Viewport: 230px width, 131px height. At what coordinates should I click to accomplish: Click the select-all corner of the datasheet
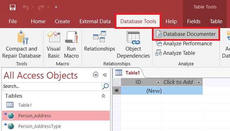[x=117, y=82]
